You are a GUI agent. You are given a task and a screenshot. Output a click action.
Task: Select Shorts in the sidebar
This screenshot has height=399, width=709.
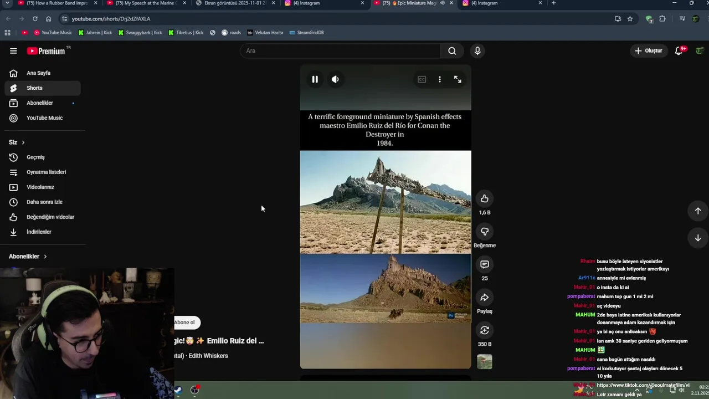pyautogui.click(x=42, y=88)
